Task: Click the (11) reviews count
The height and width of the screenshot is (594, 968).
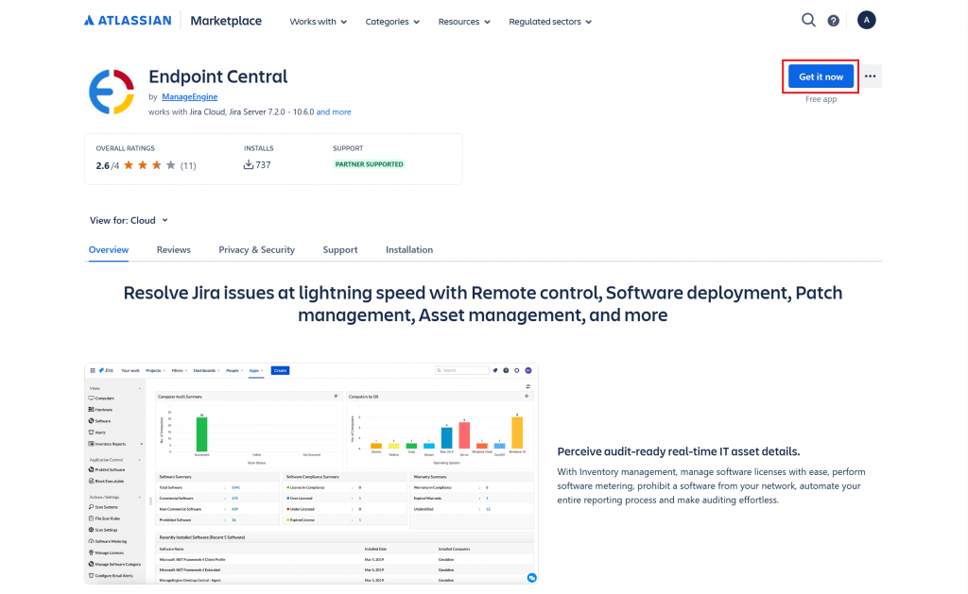Action: point(188,165)
